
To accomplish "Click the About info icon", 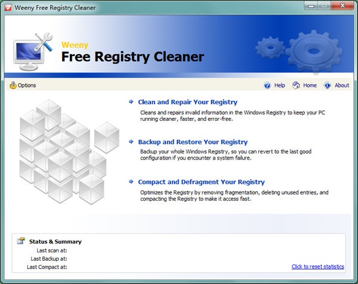I will pyautogui.click(x=327, y=85).
